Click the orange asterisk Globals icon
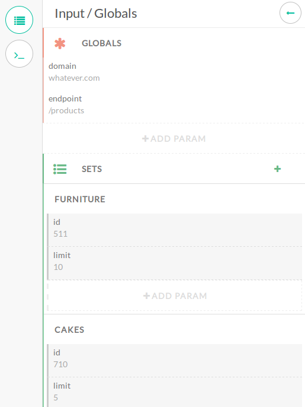Screen dimensions: 305x407 [x=60, y=43]
